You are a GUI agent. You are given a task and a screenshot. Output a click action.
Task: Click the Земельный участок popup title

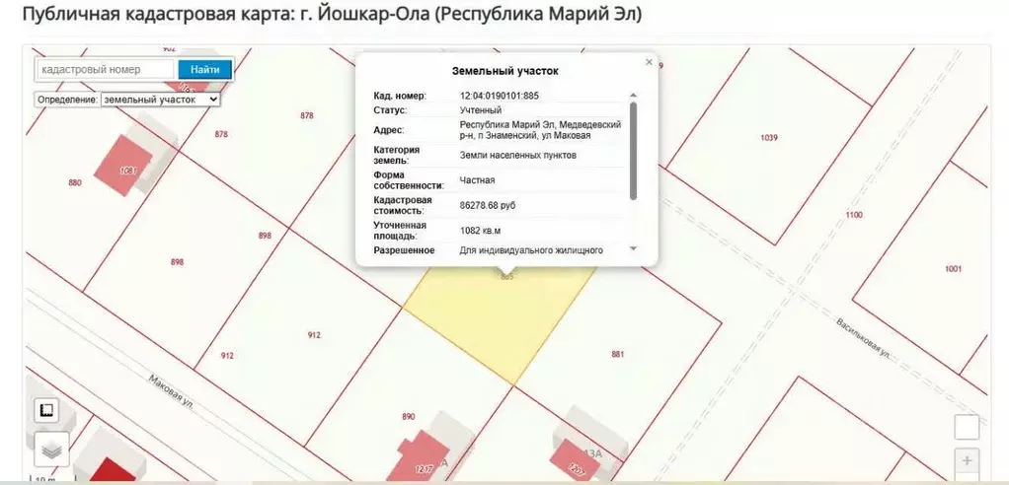[505, 71]
